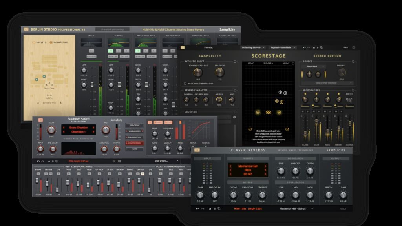Click Pre-Delay button in Number Seven
This screenshot has width=402, height=226.
135,125
